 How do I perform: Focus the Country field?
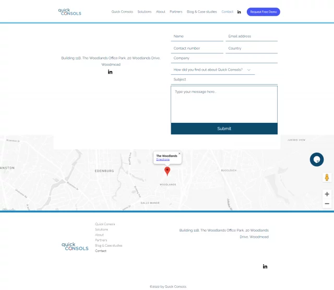point(252,49)
